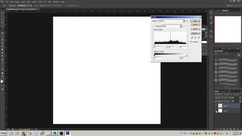Open the layer Opacity dropdown arrow
Viewport: 242px width, 136px height.
click(240, 97)
